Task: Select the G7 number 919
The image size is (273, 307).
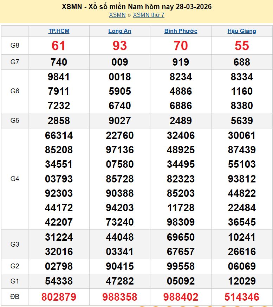Action: tap(181, 62)
